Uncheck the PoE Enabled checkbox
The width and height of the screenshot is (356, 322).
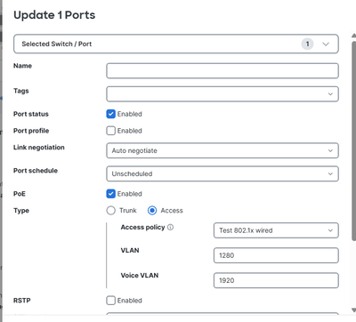coord(110,194)
